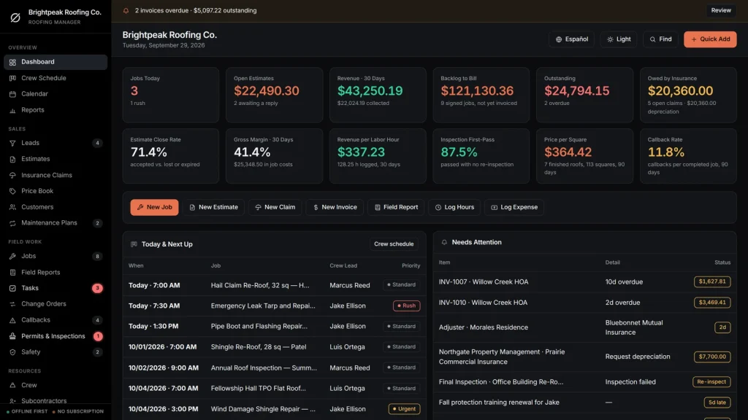The height and width of the screenshot is (420, 748).
Task: Open the Dashboard menu item
Action: point(56,62)
